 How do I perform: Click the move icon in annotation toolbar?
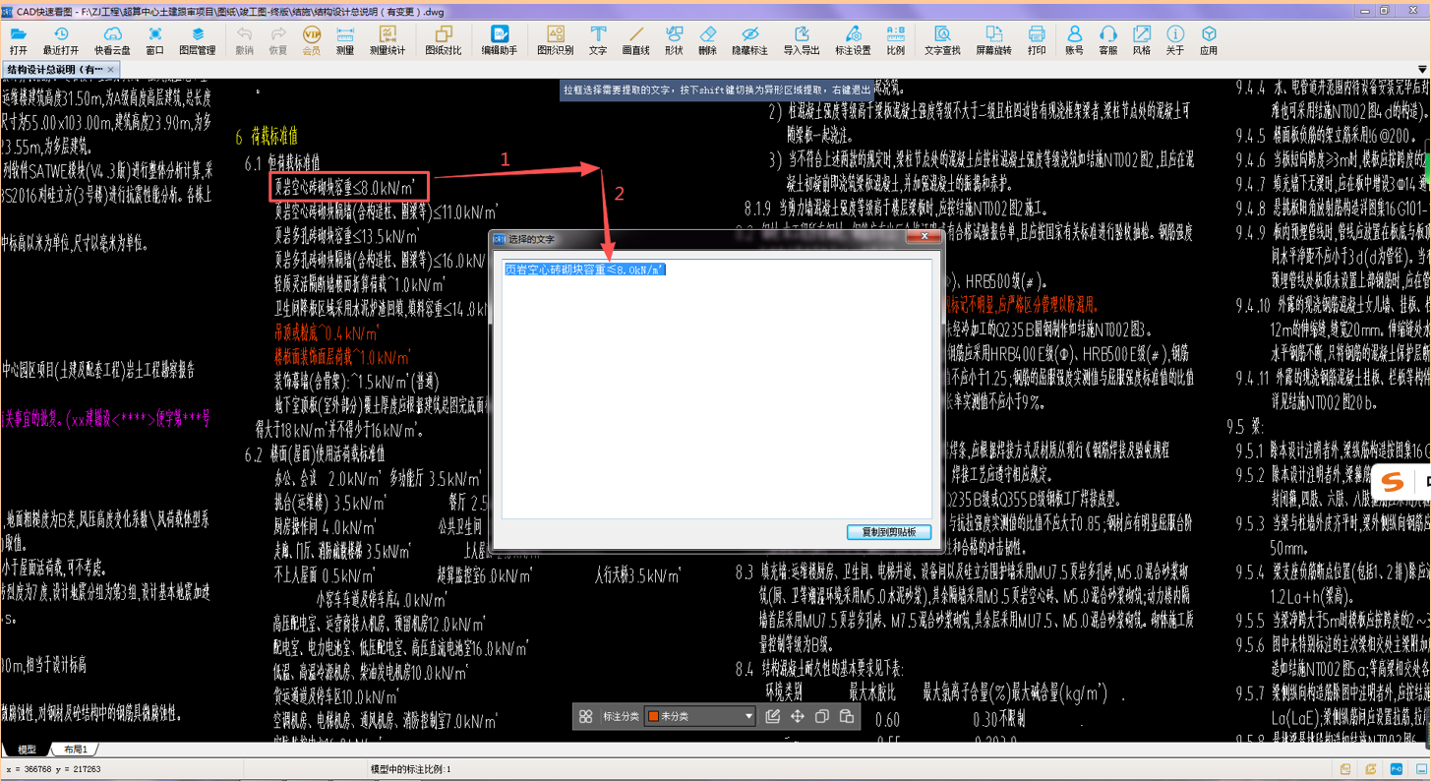[798, 717]
